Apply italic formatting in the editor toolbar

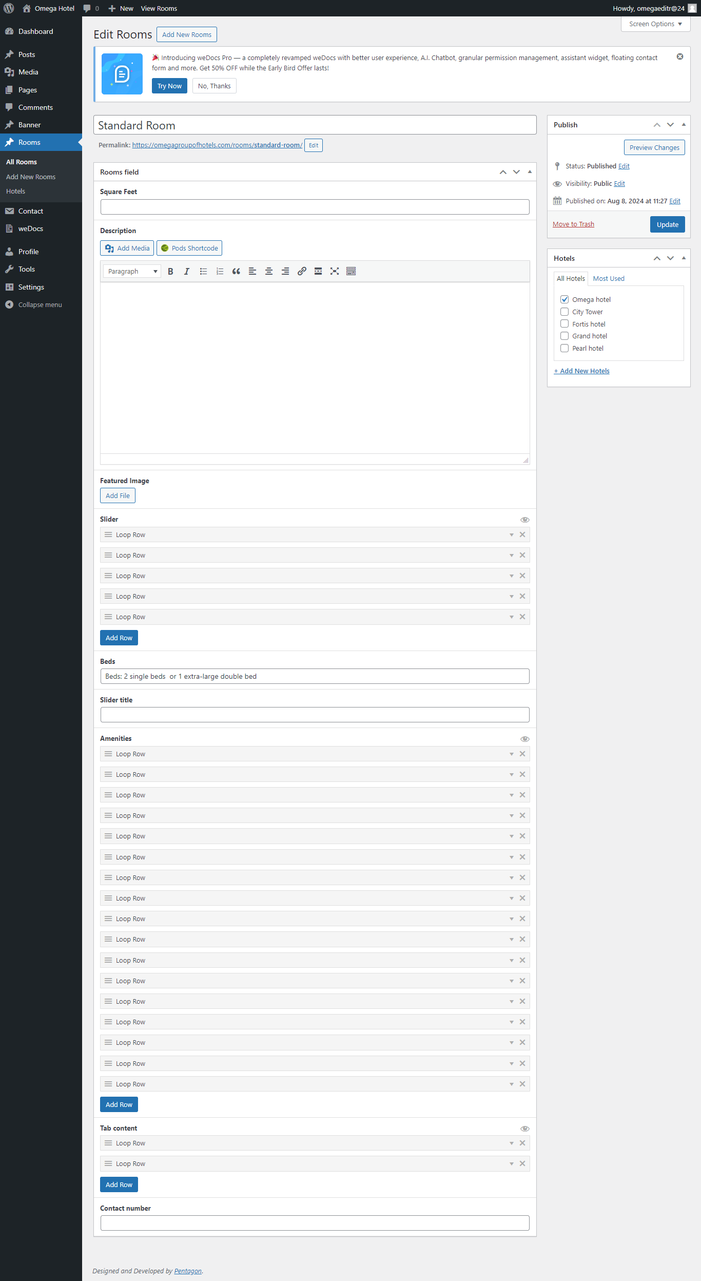point(187,272)
